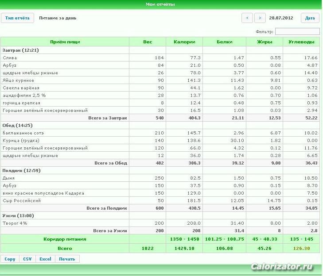Screen dimensions: 323x276
Task: Click the Дыня food row
Action: 160,178
